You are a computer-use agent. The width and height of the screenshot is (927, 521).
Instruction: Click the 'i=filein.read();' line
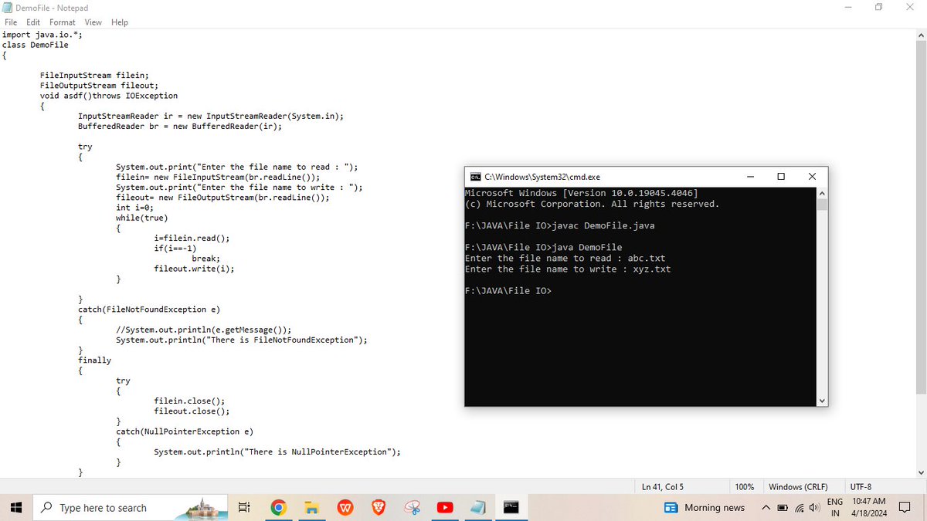[x=192, y=239]
